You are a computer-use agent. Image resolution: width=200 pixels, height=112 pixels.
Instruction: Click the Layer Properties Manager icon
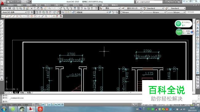(63, 12)
